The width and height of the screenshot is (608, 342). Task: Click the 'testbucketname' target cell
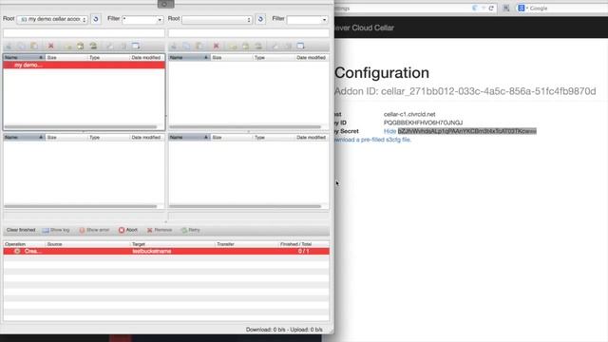[x=152, y=251]
